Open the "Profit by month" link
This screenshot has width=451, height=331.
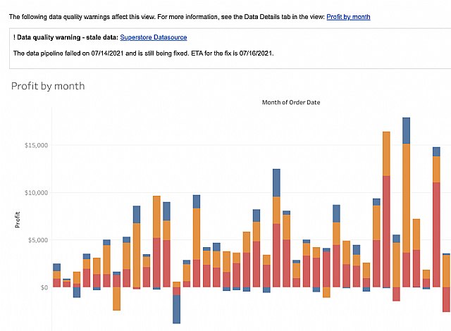coord(348,16)
